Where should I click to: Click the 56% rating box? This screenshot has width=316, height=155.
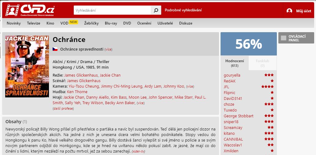tap(248, 44)
